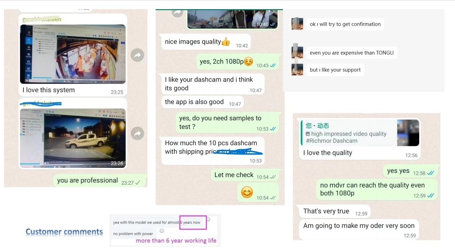Viewport: 455px width, 252px height.
Task: Click smiling emoji sent at 10:54
Action: point(247,192)
